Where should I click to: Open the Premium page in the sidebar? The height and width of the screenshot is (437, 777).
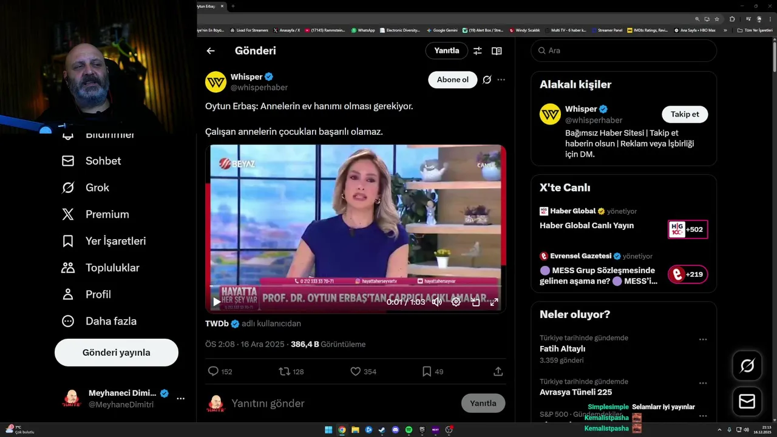point(95,214)
